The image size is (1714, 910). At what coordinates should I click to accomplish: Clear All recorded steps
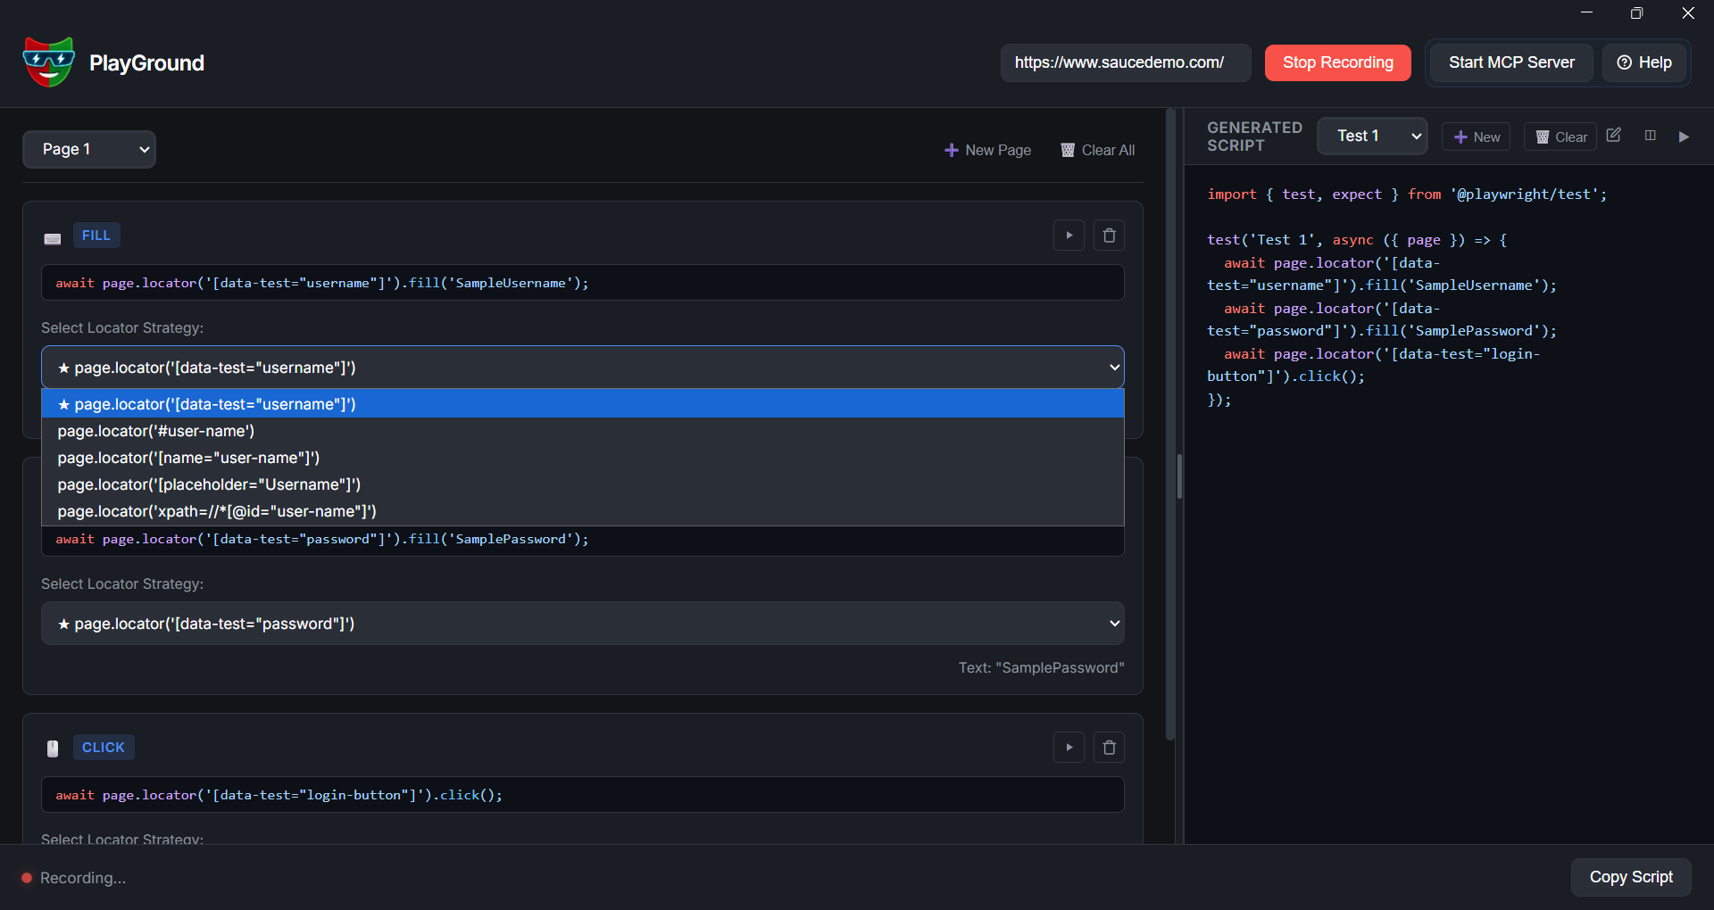[1097, 150]
